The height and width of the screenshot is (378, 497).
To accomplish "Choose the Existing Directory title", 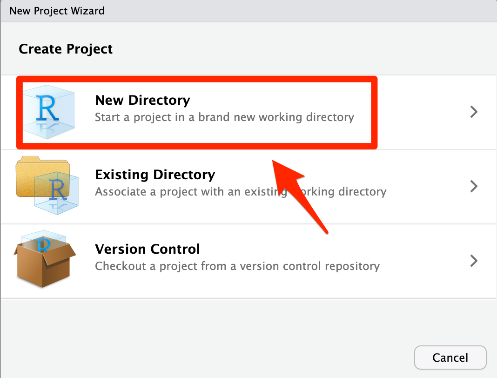I will pos(155,175).
